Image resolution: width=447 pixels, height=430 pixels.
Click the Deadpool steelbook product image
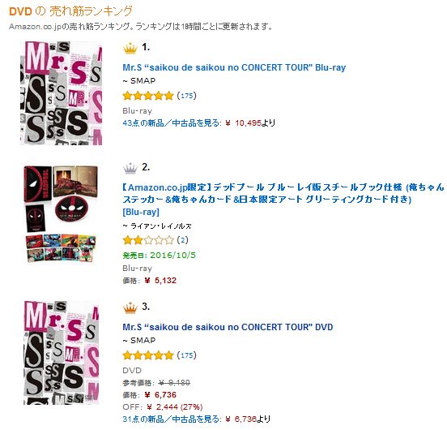tap(61, 213)
